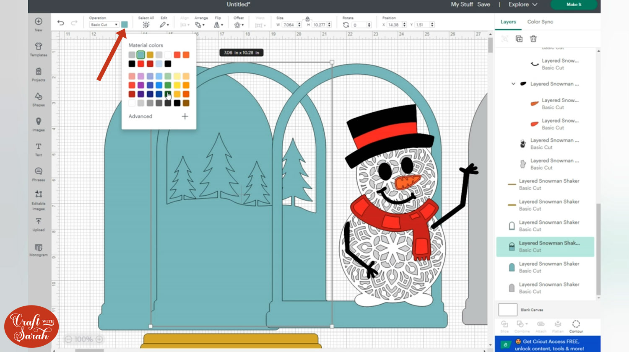Image resolution: width=629 pixels, height=352 pixels.
Task: Select the highlighted Layered Snowman Shak... layer
Action: point(545,247)
